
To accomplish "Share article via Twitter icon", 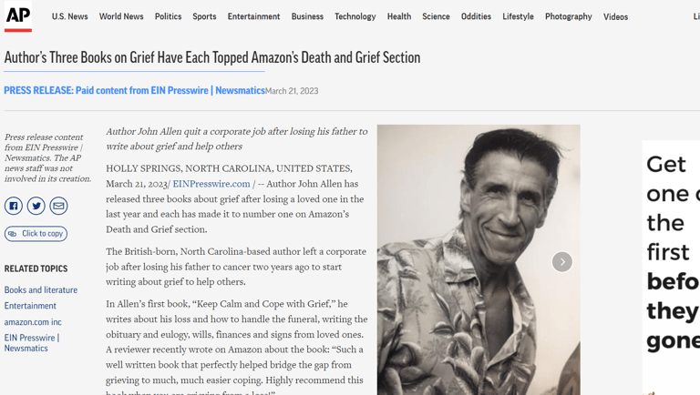I will coord(36,206).
